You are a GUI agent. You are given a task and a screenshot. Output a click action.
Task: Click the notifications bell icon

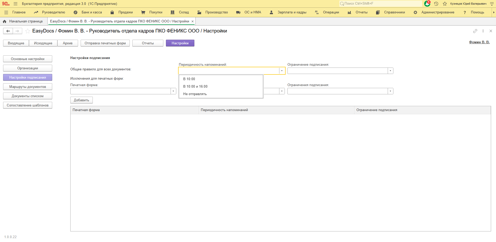(x=427, y=4)
